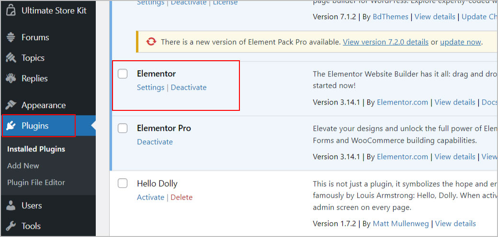Tick the Elementor plugin checkbox
498x237 pixels.
123,74
